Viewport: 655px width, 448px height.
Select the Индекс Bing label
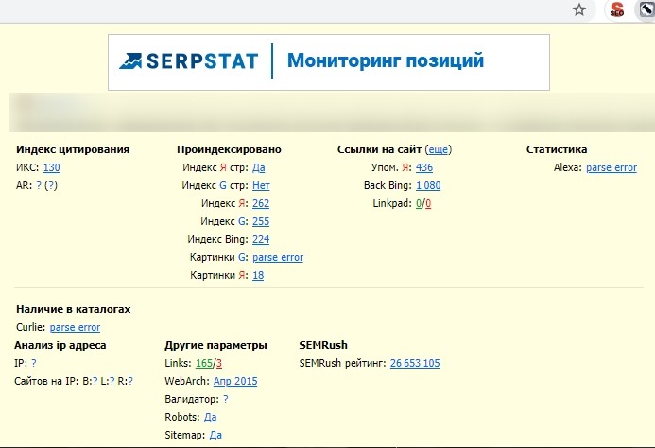pyautogui.click(x=217, y=239)
